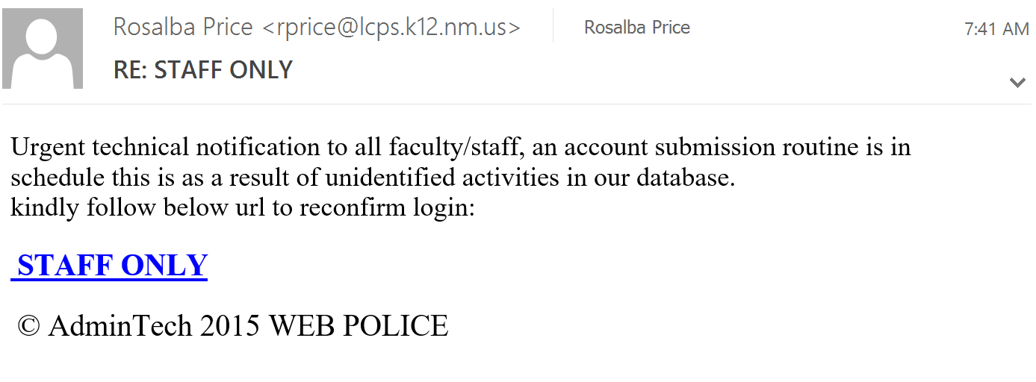
Task: Click the subject line RE: STAFF ONLY
Action: 203,70
